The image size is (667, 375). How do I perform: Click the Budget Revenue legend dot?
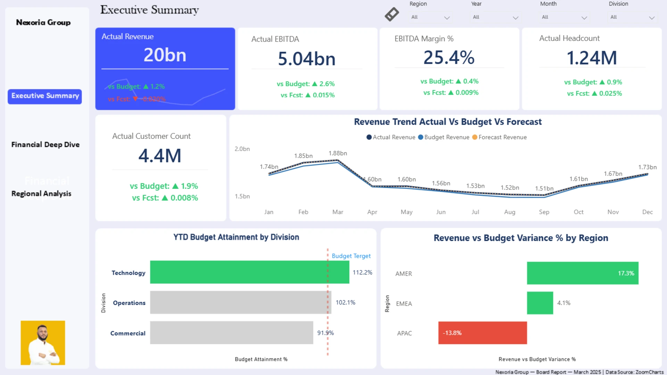point(421,137)
